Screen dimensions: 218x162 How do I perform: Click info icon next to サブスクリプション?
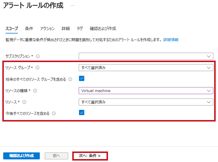(38, 56)
